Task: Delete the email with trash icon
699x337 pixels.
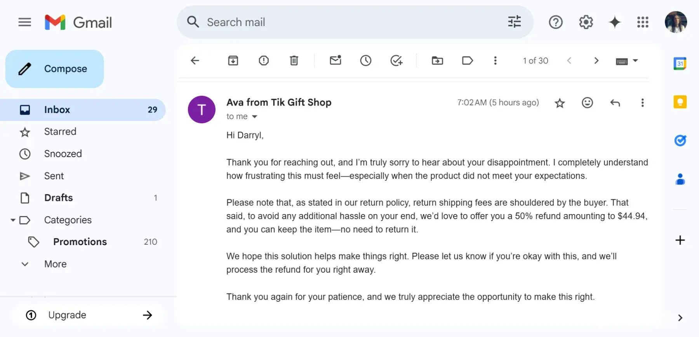Action: [294, 60]
